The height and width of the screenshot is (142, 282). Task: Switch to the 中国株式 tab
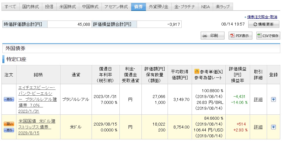click(x=90, y=7)
